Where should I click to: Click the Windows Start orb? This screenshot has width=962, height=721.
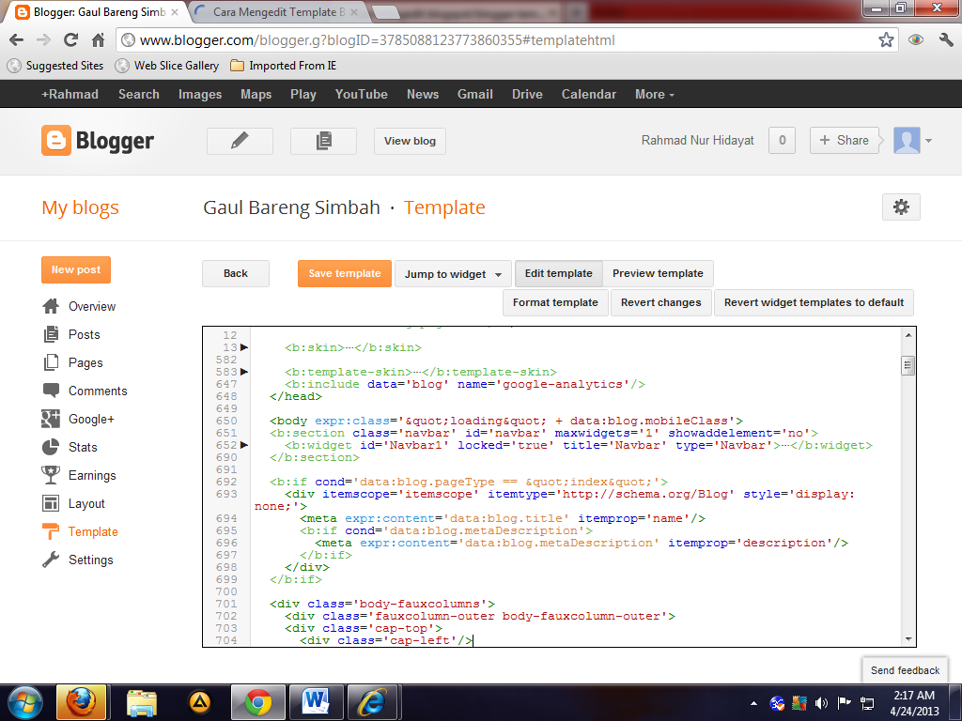24,702
